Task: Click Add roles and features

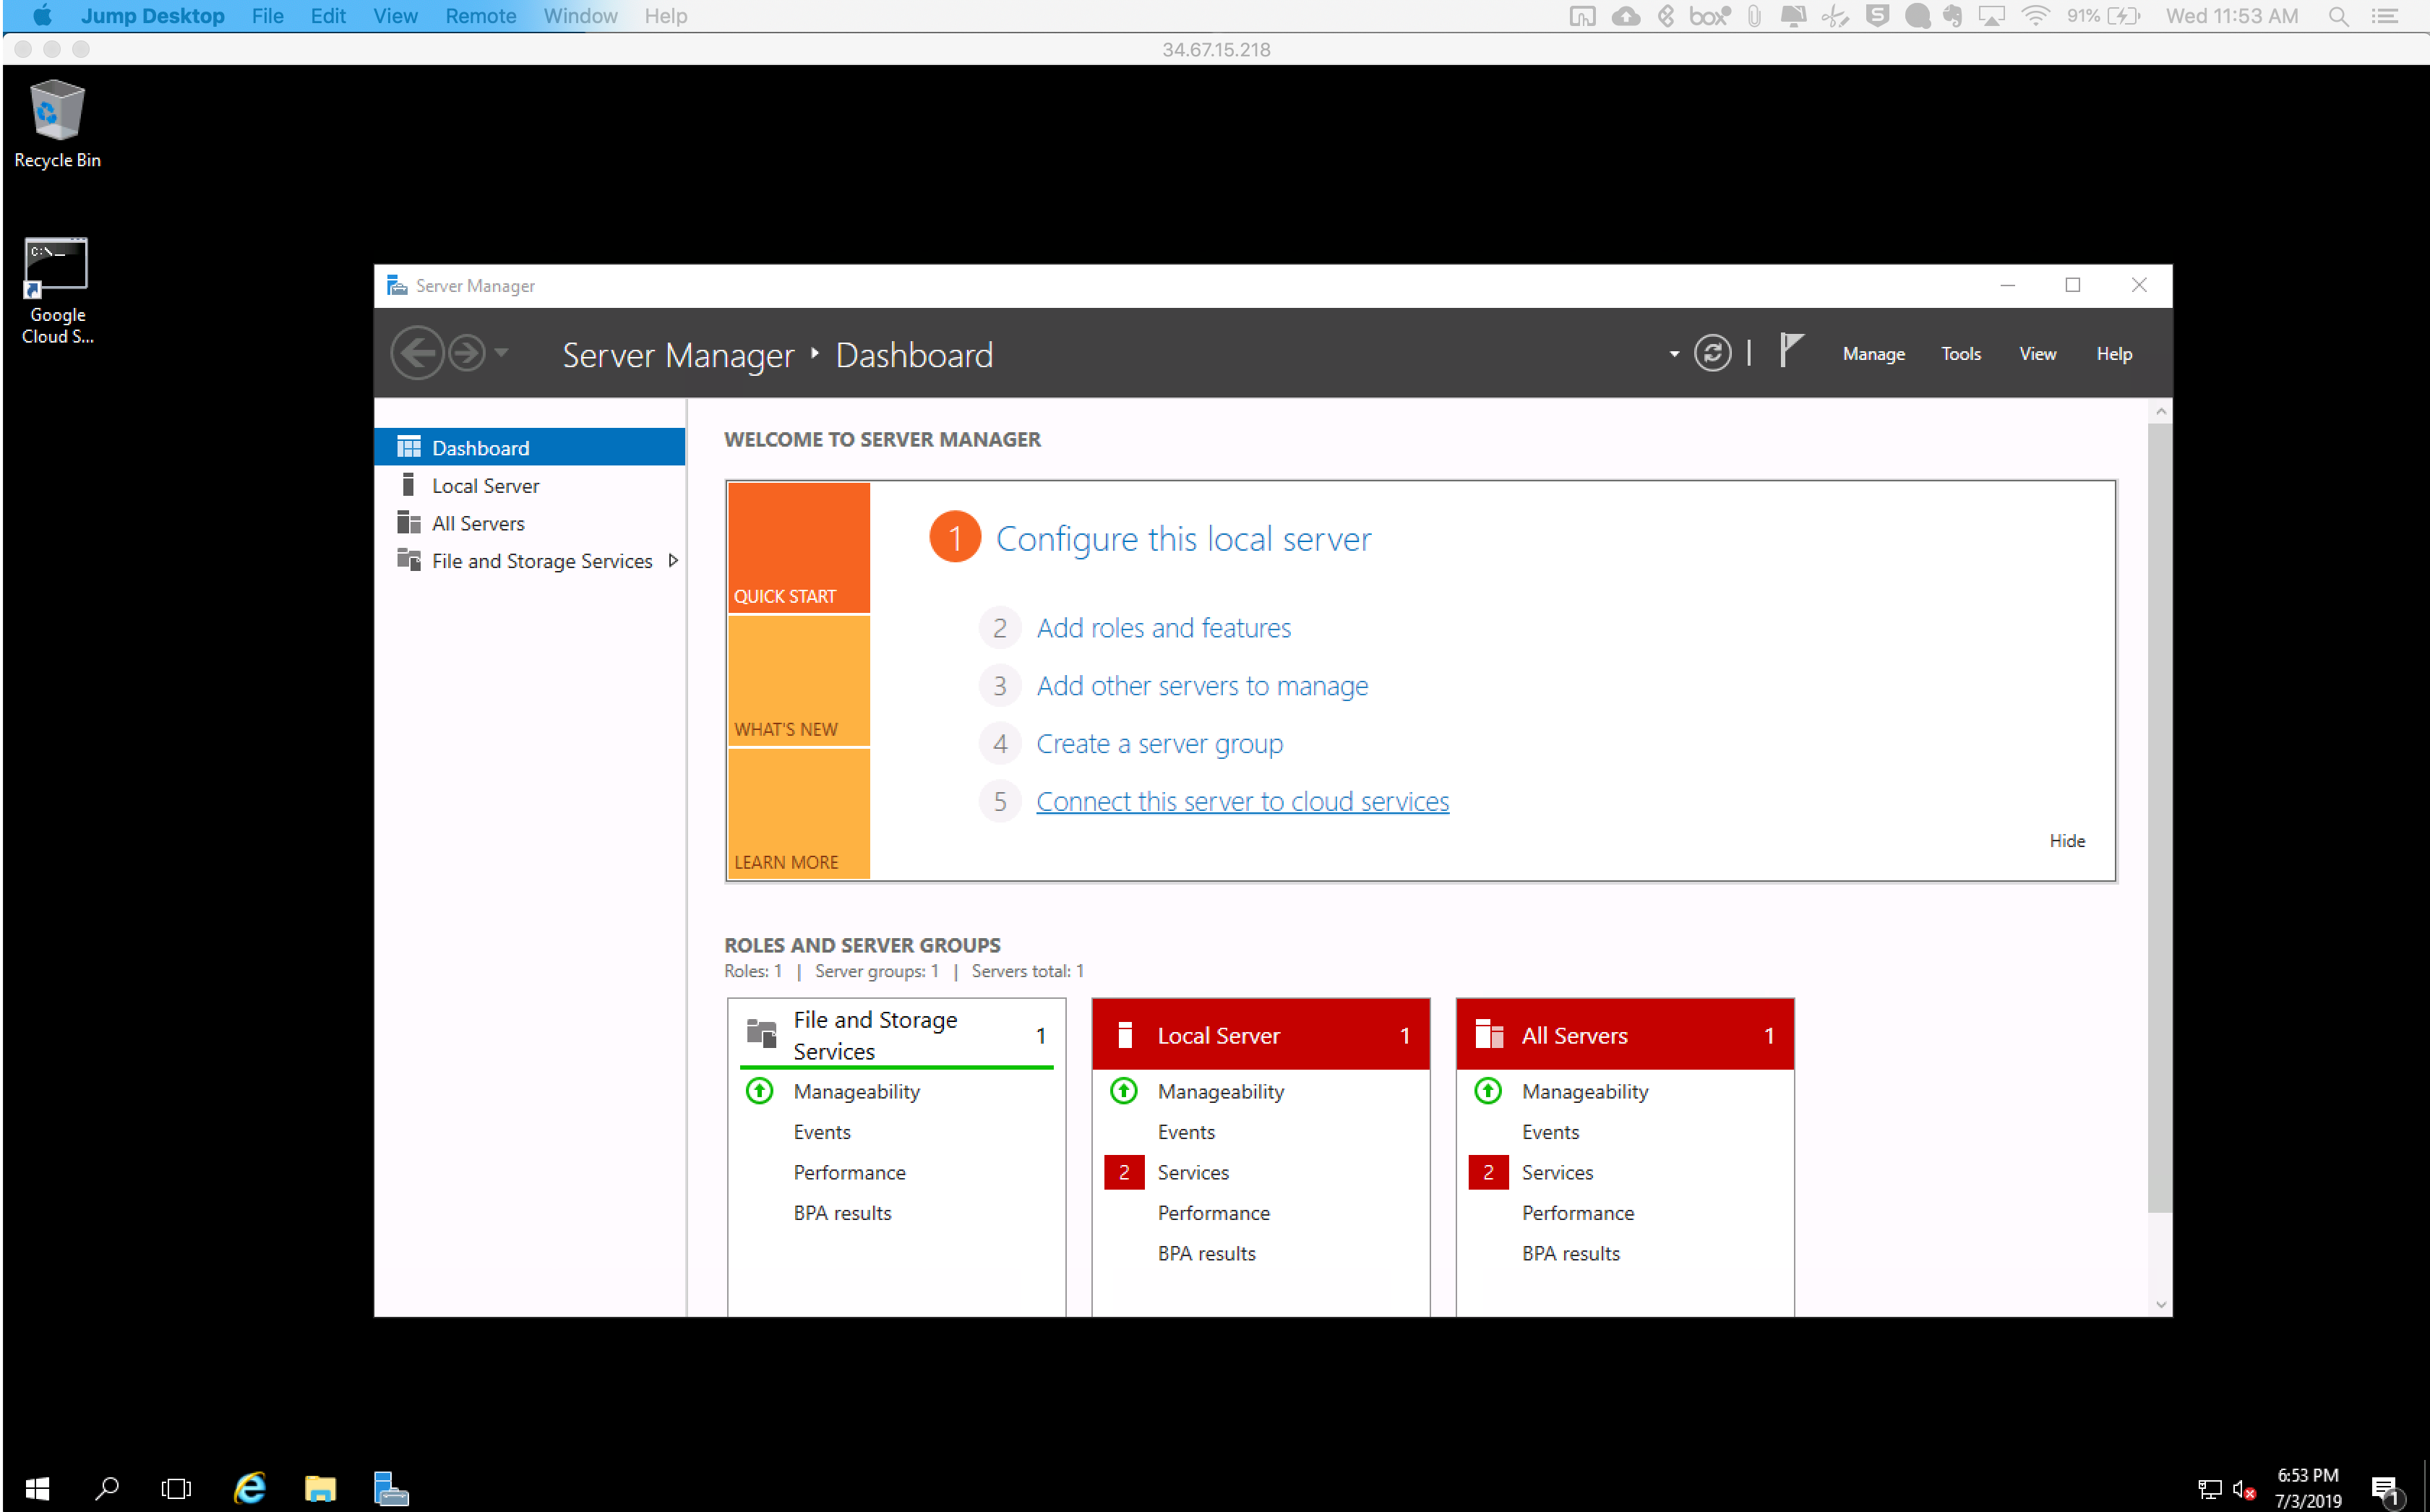Action: (1163, 627)
